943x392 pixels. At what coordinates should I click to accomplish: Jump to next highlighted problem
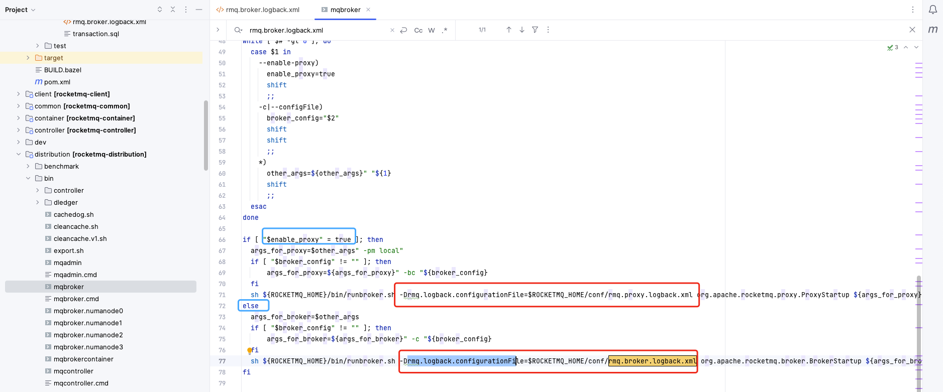pos(916,47)
